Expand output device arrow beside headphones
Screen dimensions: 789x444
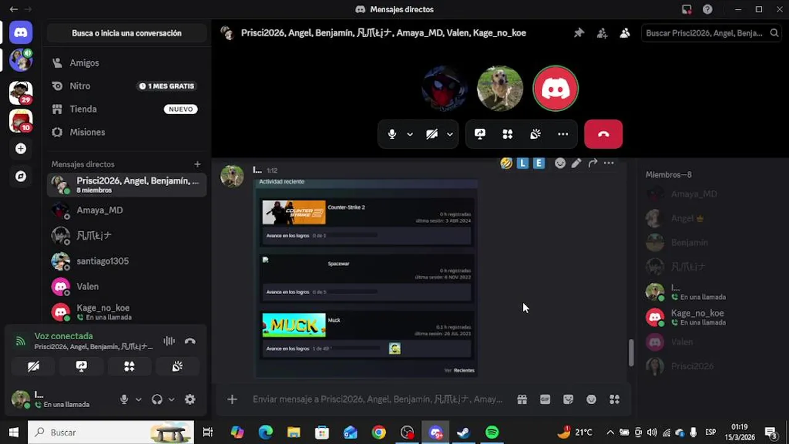pyautogui.click(x=171, y=400)
